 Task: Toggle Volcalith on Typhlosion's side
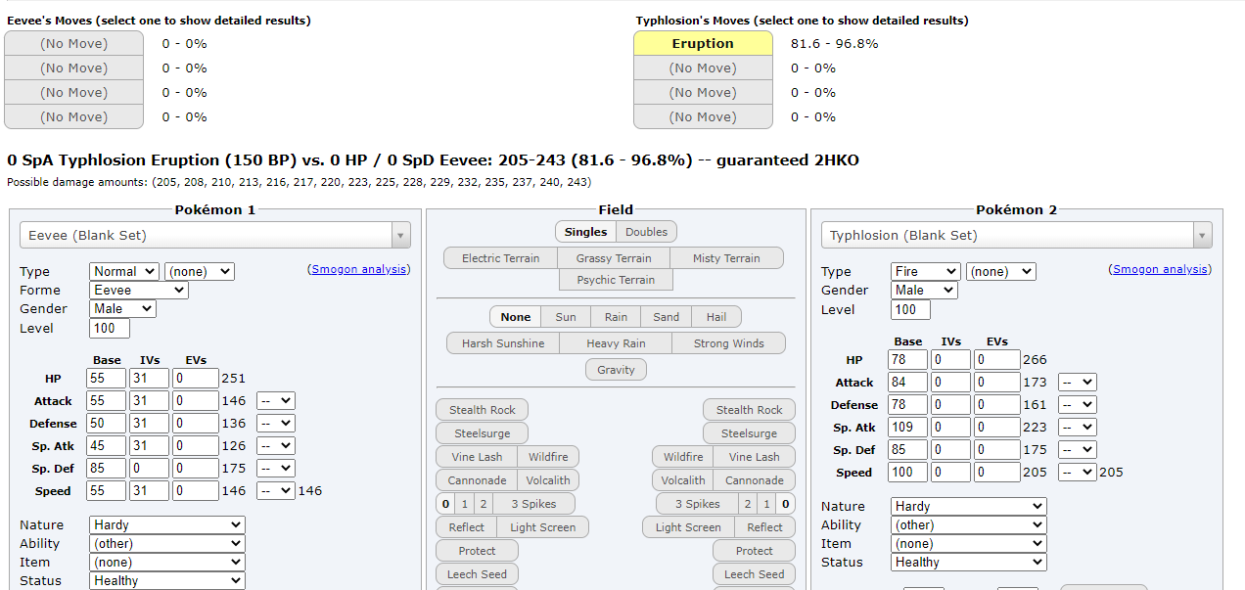tap(683, 480)
